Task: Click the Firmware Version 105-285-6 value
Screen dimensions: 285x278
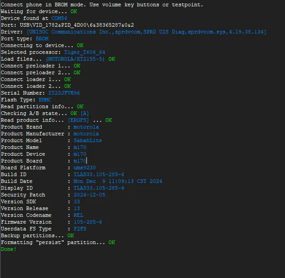Action: point(88,222)
